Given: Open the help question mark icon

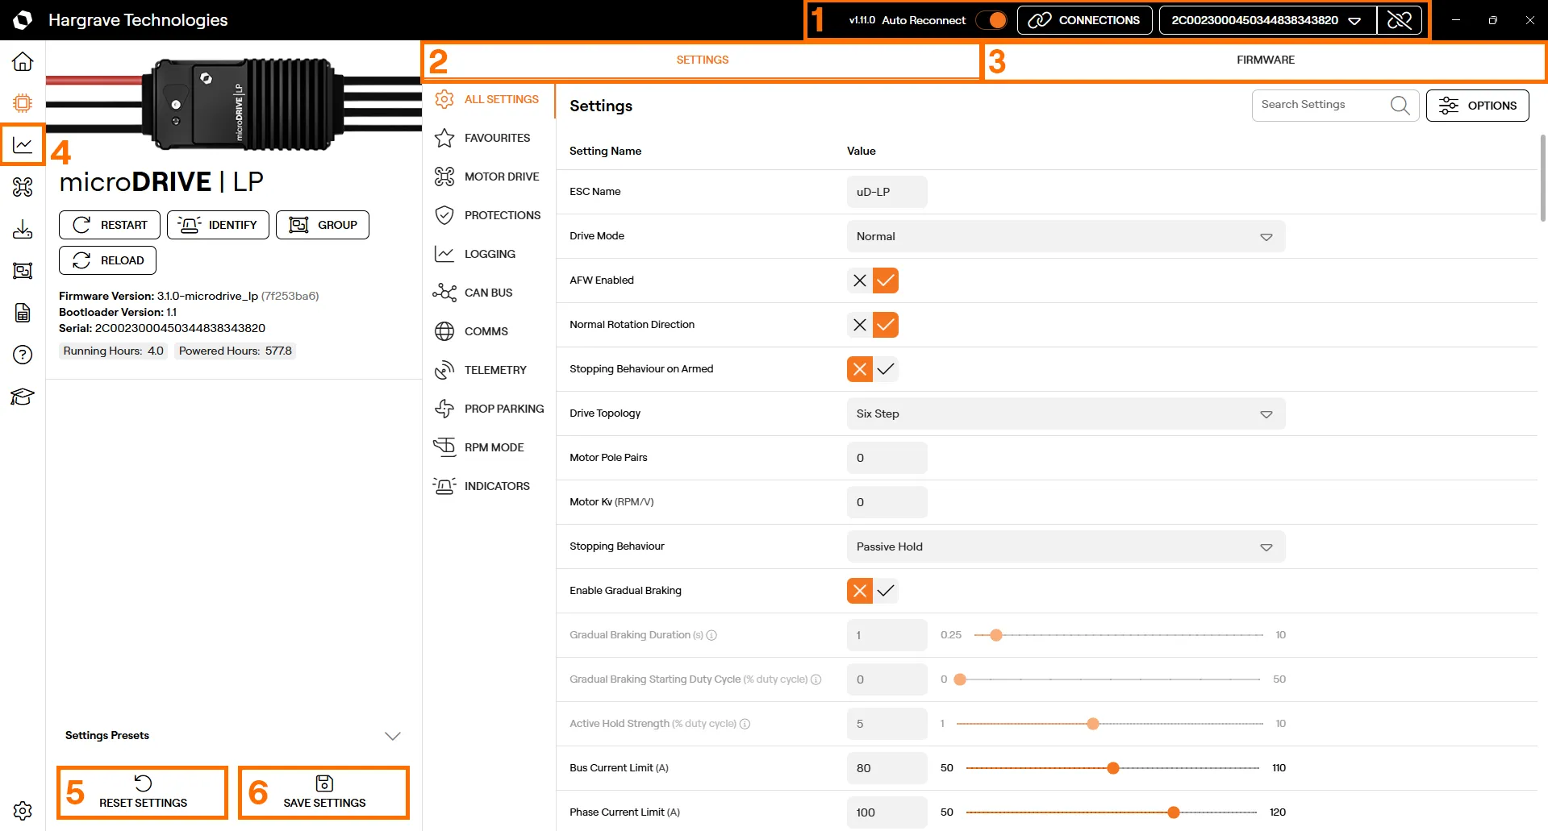Looking at the screenshot, I should coord(23,355).
